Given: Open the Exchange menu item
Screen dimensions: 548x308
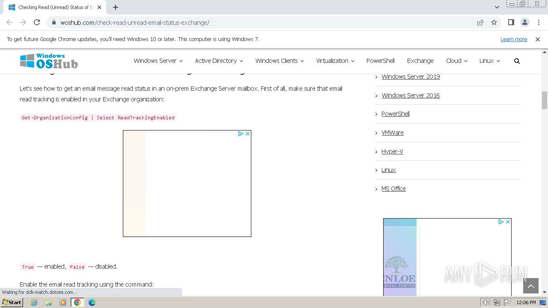Looking at the screenshot, I should tap(420, 61).
